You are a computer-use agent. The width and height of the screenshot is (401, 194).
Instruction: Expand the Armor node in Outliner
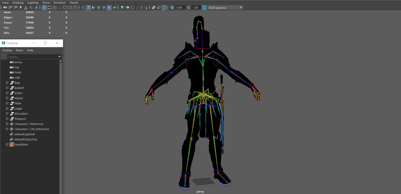point(7,93)
